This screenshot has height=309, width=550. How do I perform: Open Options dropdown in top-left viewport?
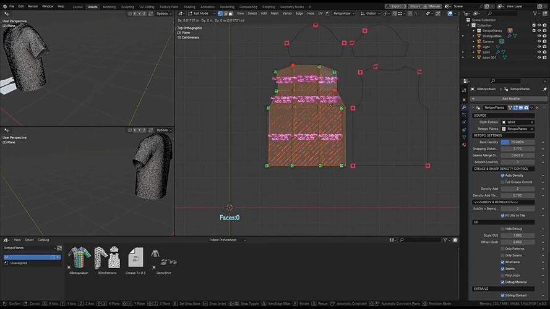tap(164, 14)
